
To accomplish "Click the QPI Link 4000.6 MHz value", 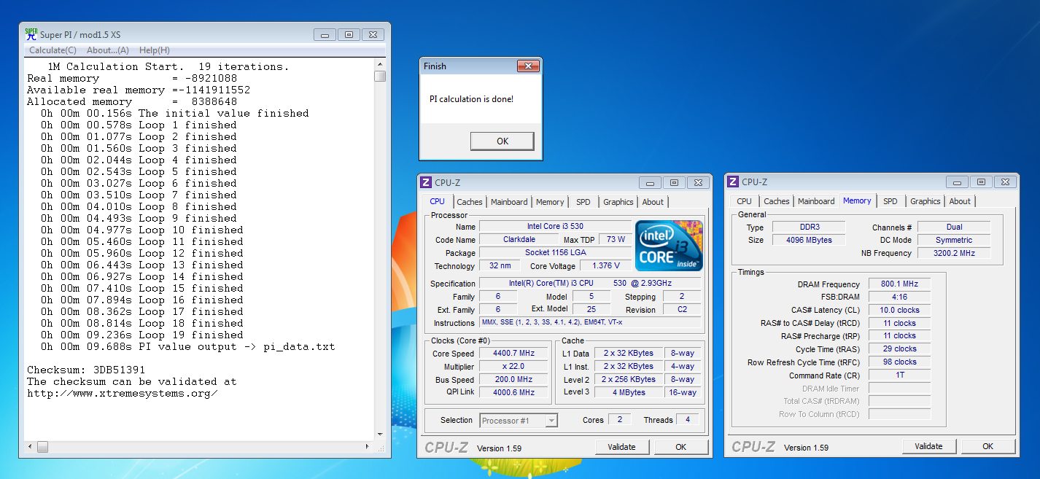I will [513, 392].
